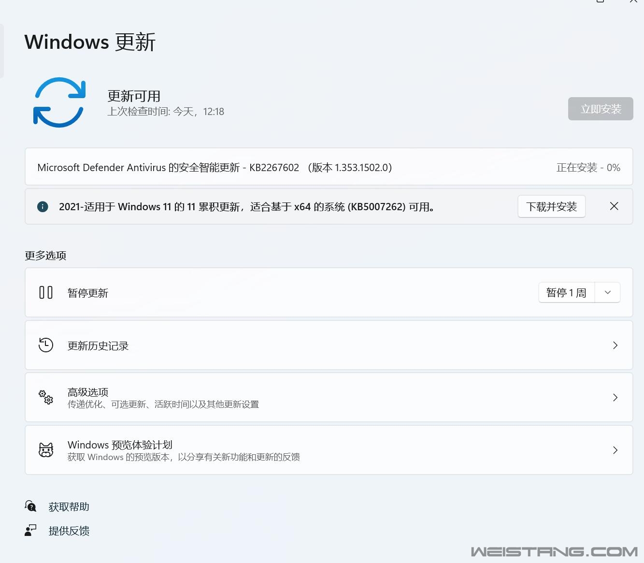The width and height of the screenshot is (644, 563).
Task: Select the 更新历史记录 row label
Action: [x=98, y=346]
